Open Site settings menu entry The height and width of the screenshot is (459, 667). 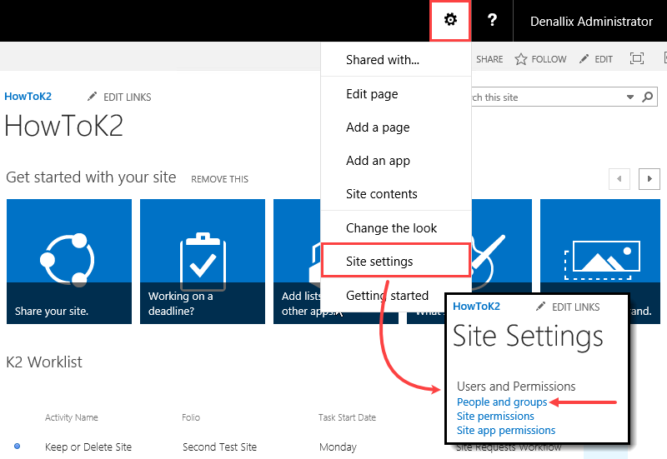[395, 261]
